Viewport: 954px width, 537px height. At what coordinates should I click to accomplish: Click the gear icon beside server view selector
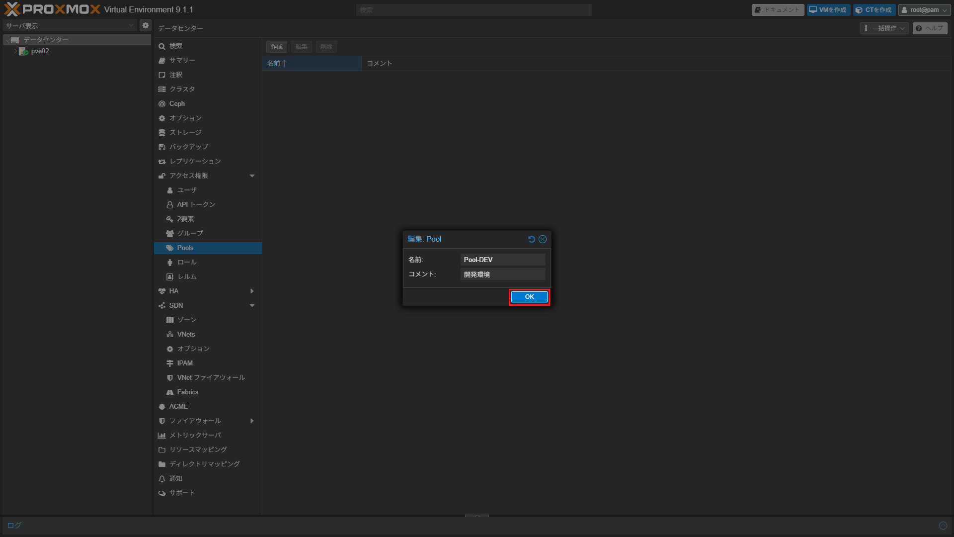tap(145, 25)
